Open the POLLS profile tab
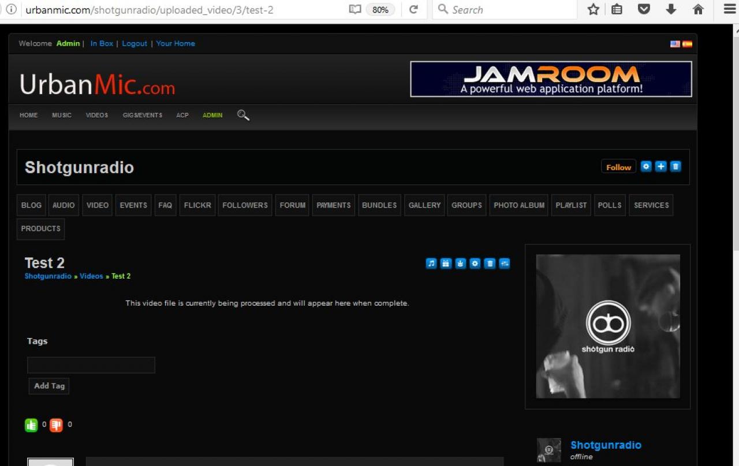The image size is (739, 466). click(610, 205)
